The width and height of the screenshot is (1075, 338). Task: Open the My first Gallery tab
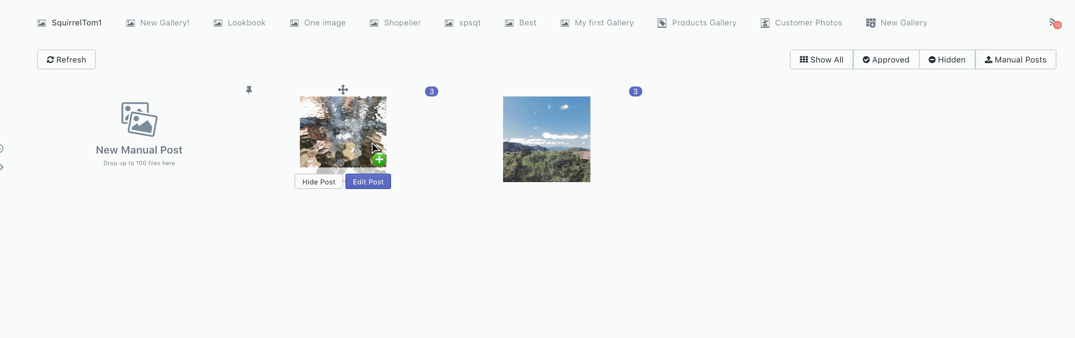pyautogui.click(x=597, y=23)
